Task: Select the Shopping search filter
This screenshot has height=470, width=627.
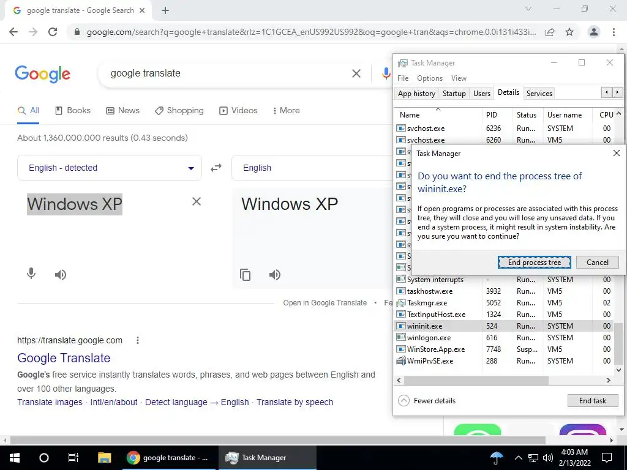Action: [x=179, y=110]
